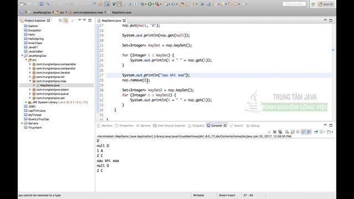Viewport: 354px width, 199px height.
Task: Click MapDemo.java in the breadcrumb
Action: 122,12
